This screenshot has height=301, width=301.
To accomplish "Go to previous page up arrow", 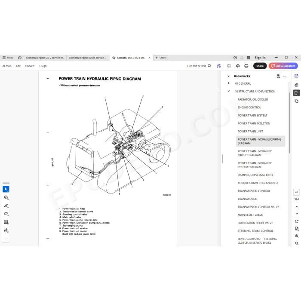I will coord(297,207).
